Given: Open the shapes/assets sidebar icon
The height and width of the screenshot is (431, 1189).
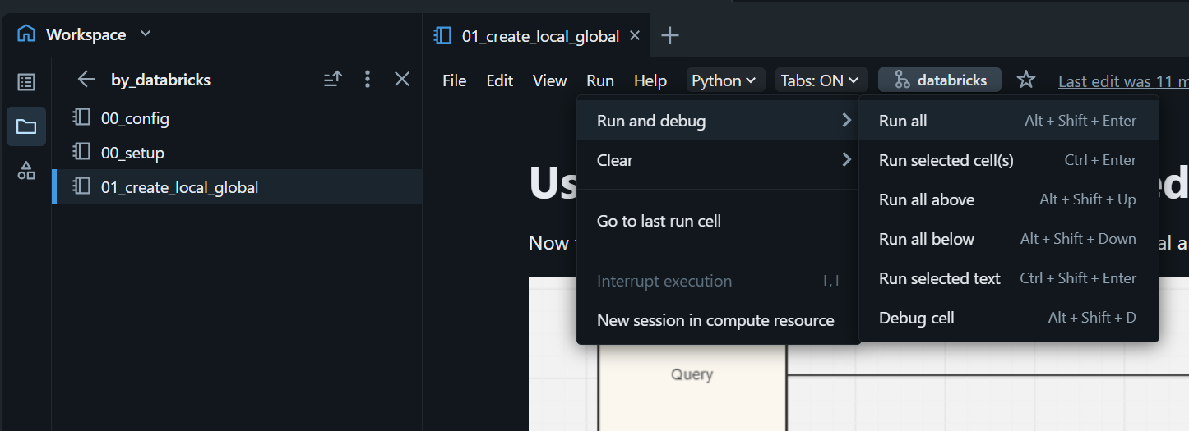Looking at the screenshot, I should [26, 171].
